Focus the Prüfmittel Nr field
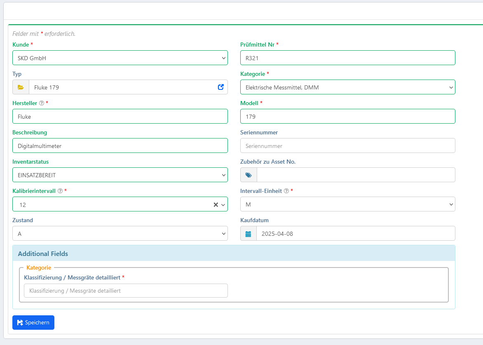 [347, 58]
